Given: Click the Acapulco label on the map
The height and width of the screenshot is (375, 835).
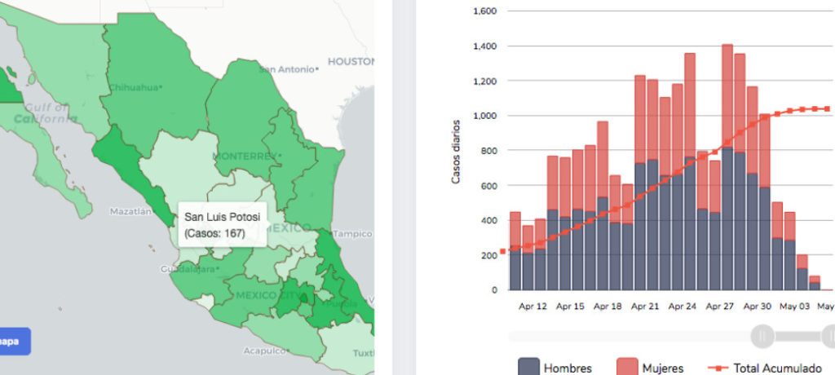Looking at the screenshot, I should tap(267, 351).
